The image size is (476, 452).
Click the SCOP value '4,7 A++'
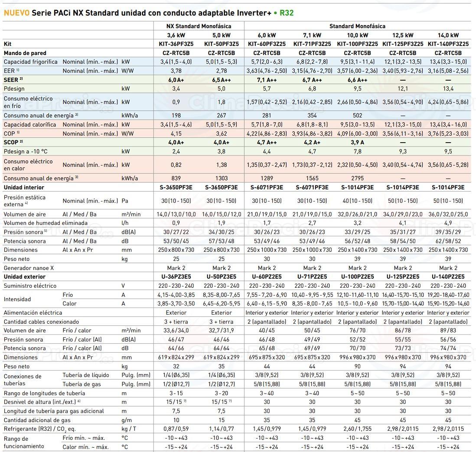[267, 143]
